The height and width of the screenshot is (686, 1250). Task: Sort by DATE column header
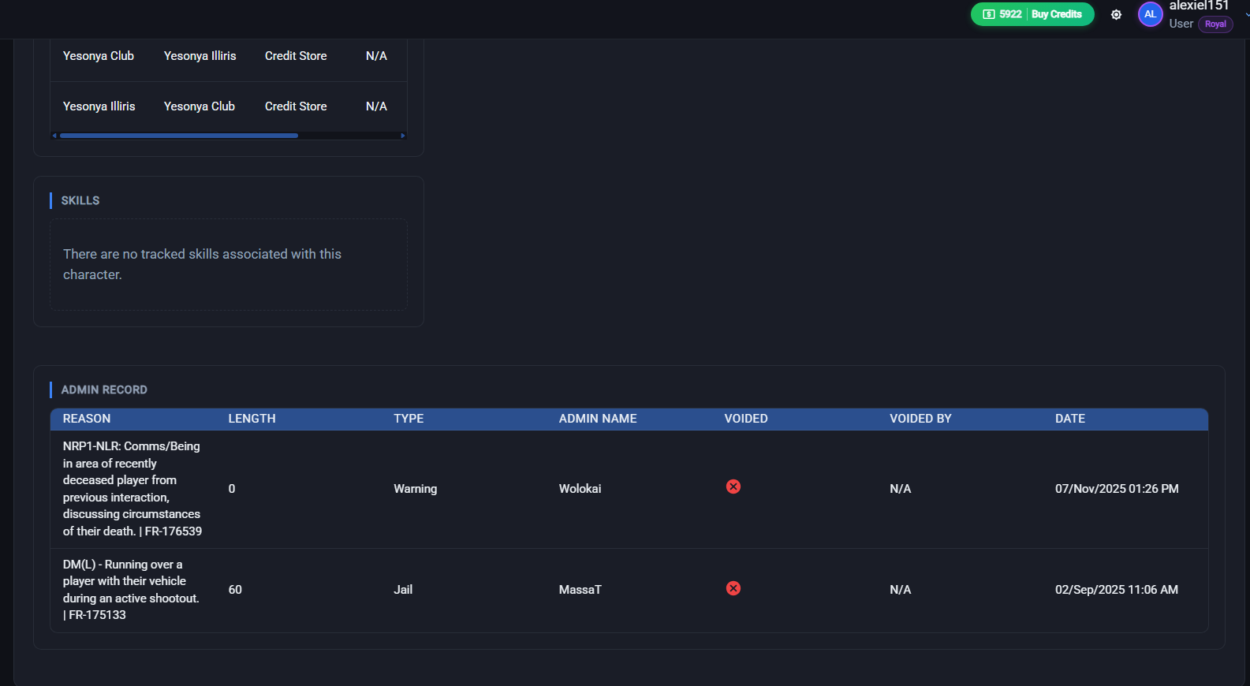tap(1070, 419)
